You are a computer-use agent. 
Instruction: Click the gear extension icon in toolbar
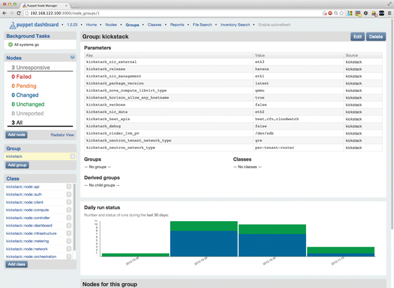pos(366,13)
